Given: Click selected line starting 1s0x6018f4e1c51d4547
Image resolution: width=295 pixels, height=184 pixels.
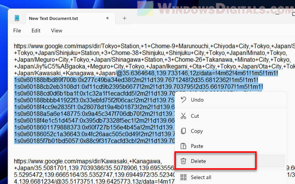Looking at the screenshot, I should pyautogui.click(x=94, y=121).
